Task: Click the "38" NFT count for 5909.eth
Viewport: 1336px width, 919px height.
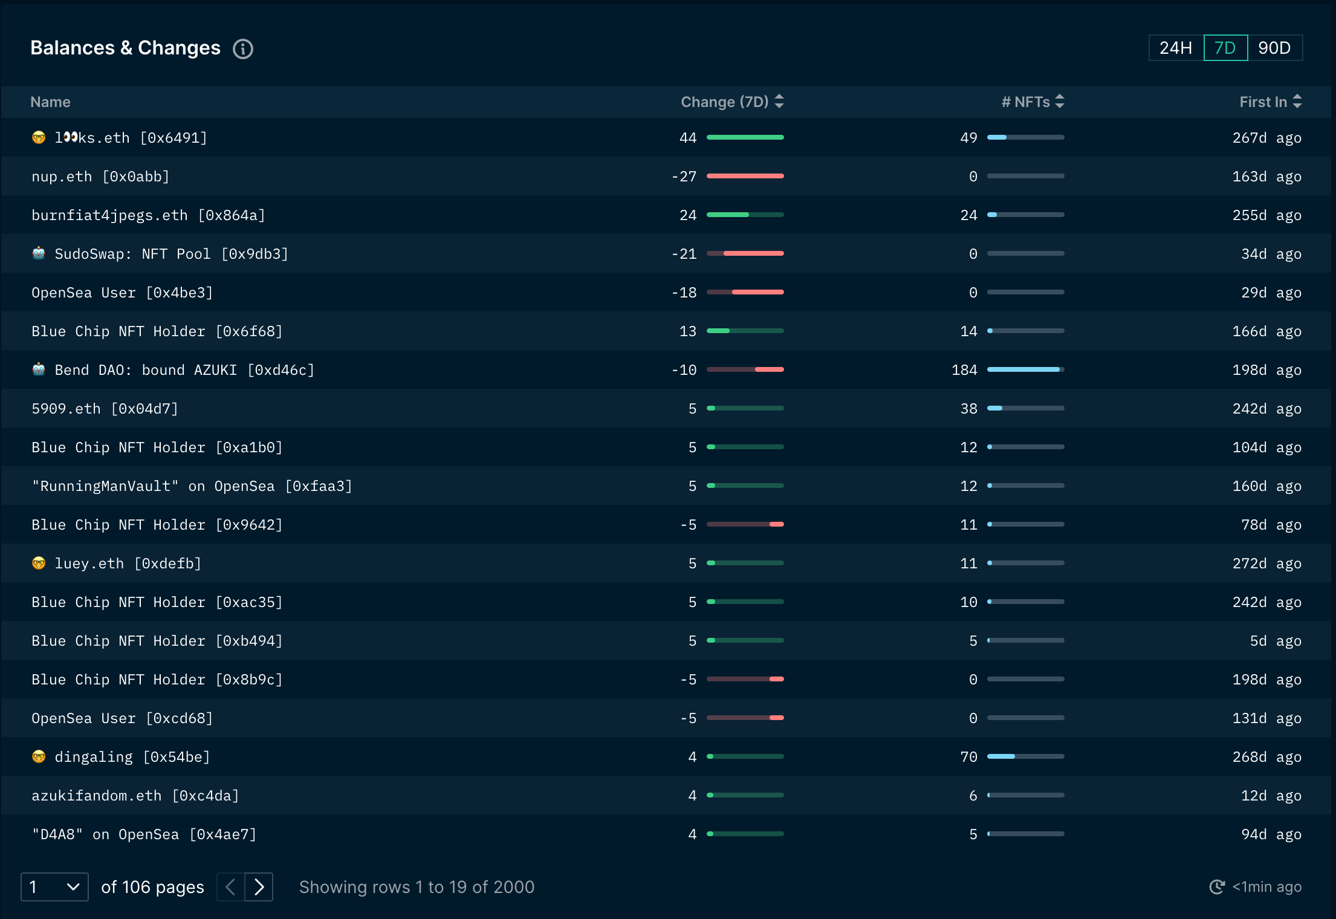Action: pos(969,409)
